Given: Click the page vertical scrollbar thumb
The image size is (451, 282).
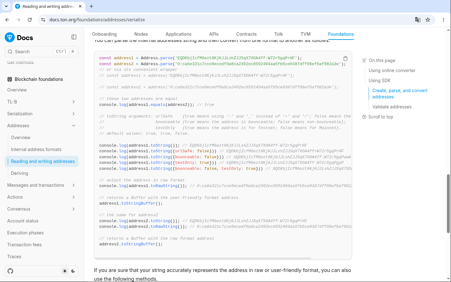Looking at the screenshot, I should pos(448,204).
